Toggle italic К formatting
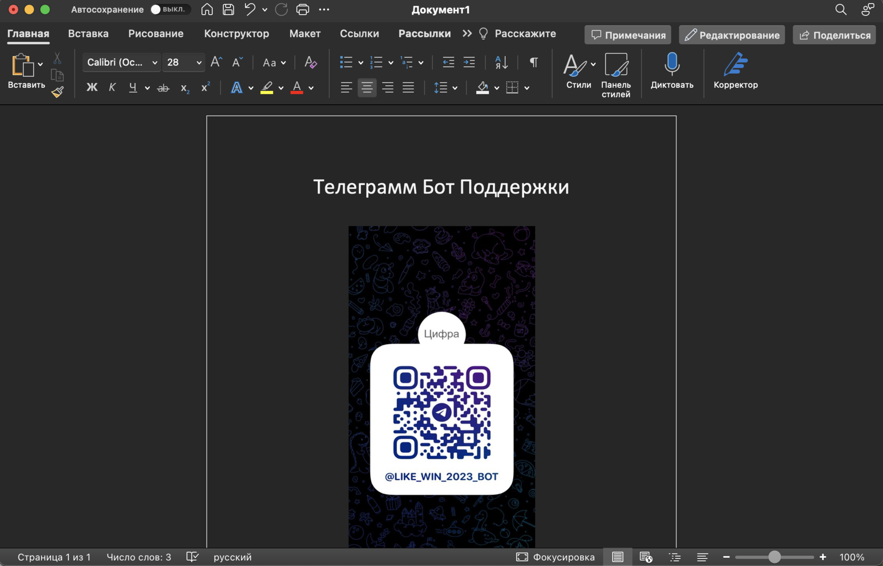Image resolution: width=883 pixels, height=566 pixels. (x=112, y=88)
